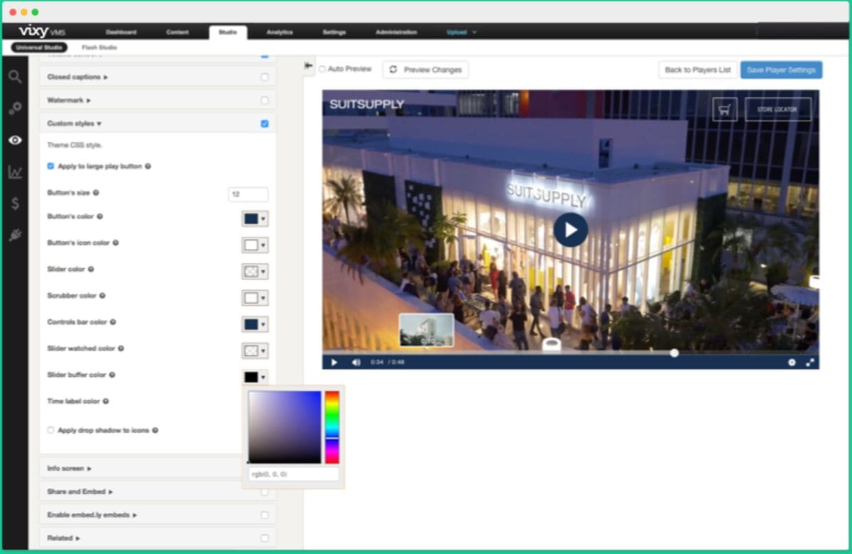Click help icon next to Button's size
This screenshot has height=554, width=852.
96,192
